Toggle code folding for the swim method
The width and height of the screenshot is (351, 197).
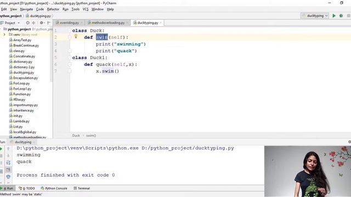70,37
